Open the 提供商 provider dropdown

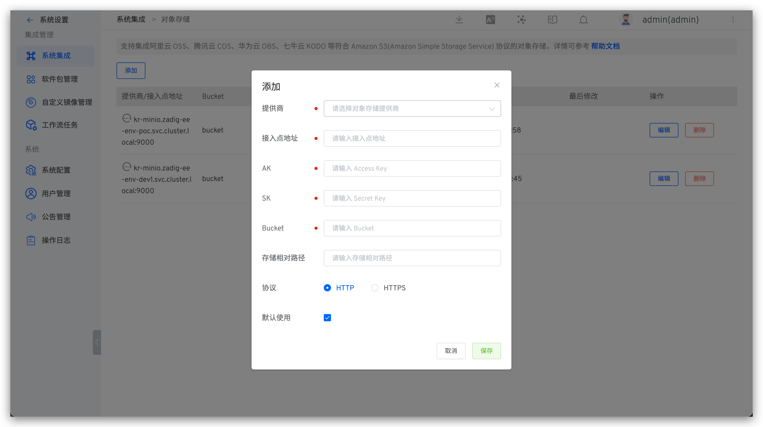pyautogui.click(x=412, y=109)
